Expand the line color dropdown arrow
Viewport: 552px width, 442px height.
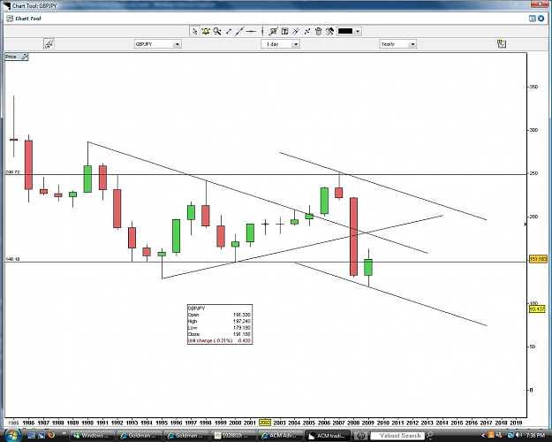click(x=358, y=31)
